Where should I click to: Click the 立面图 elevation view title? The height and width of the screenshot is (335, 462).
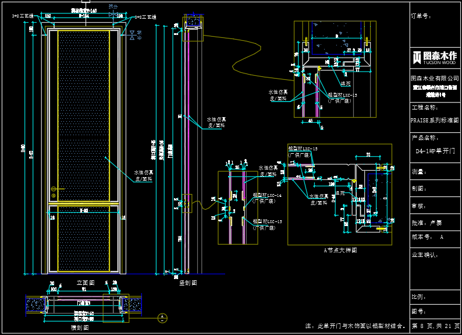[x=85, y=281]
